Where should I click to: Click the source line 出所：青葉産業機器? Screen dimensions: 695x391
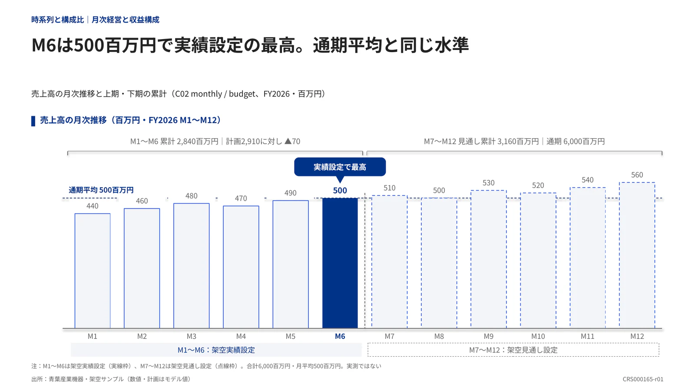click(111, 379)
